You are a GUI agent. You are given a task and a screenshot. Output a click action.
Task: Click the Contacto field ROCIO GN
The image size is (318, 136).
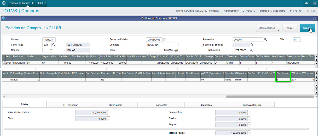point(162,45)
